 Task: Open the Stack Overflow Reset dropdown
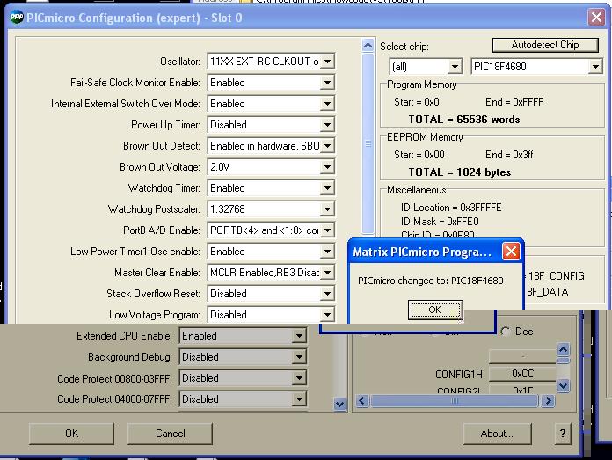click(x=327, y=293)
